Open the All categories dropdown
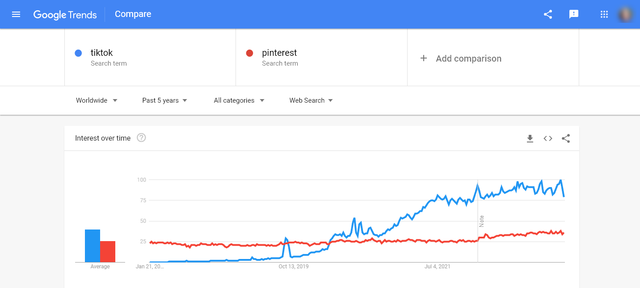 239,100
